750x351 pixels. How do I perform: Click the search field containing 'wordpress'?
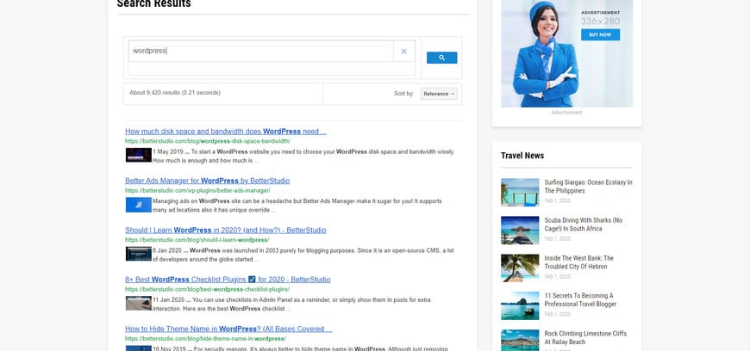tap(260, 51)
